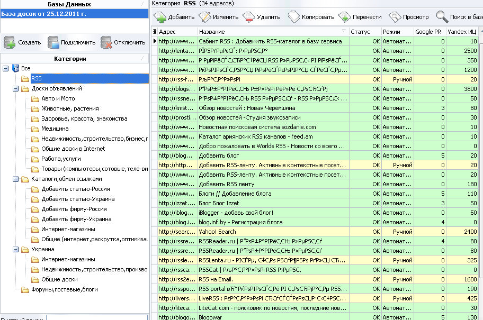Select Интернет-магазины under Украина
The height and width of the screenshot is (320, 483).
click(x=68, y=260)
